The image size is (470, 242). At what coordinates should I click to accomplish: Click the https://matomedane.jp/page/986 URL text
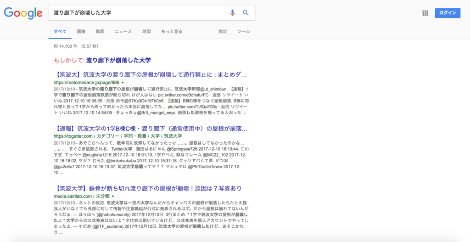pos(86,83)
